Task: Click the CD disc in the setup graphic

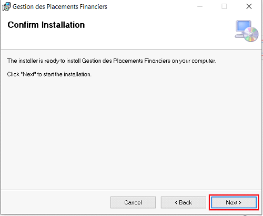Action: [251, 34]
